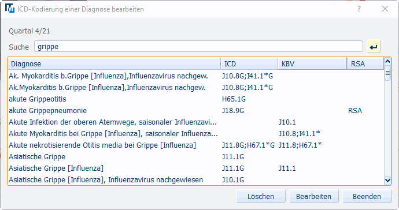Select 'akute Grippeotitis' row
399x210 pixels.
click(195, 99)
